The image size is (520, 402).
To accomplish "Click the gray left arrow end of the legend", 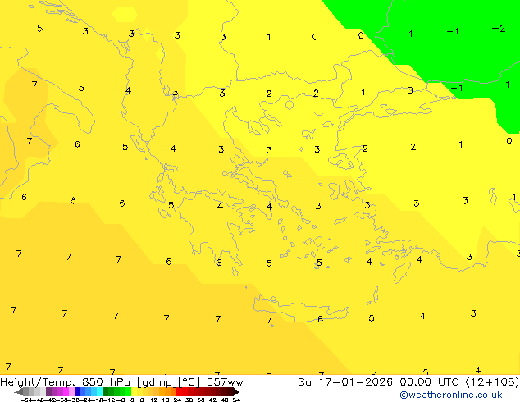I will [x=18, y=391].
